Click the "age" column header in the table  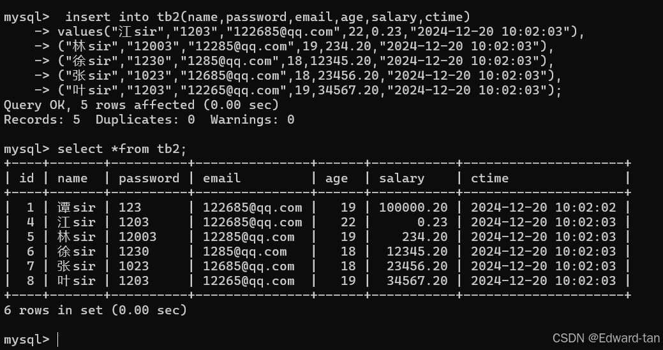[336, 178]
